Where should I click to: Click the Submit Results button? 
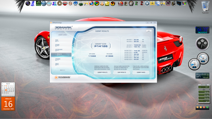[x=102, y=72]
